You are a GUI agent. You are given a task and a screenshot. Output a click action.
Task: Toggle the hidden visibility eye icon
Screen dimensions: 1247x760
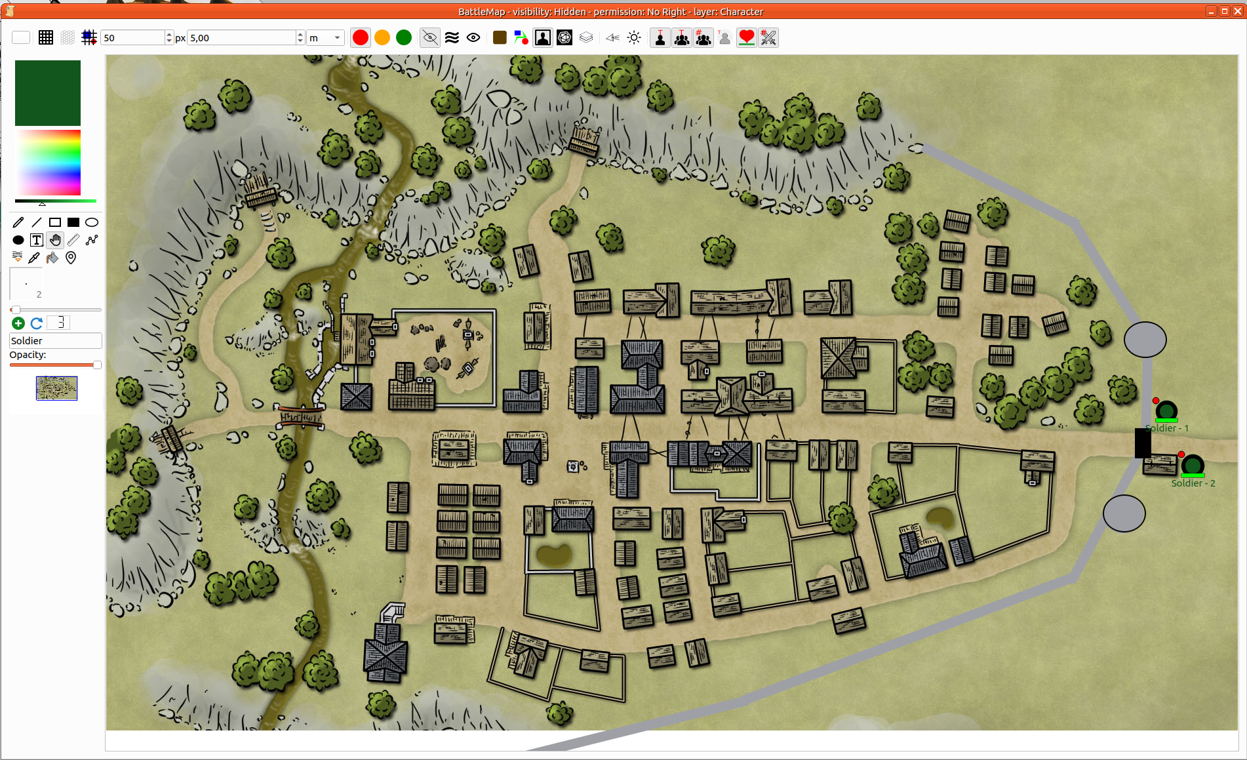429,37
